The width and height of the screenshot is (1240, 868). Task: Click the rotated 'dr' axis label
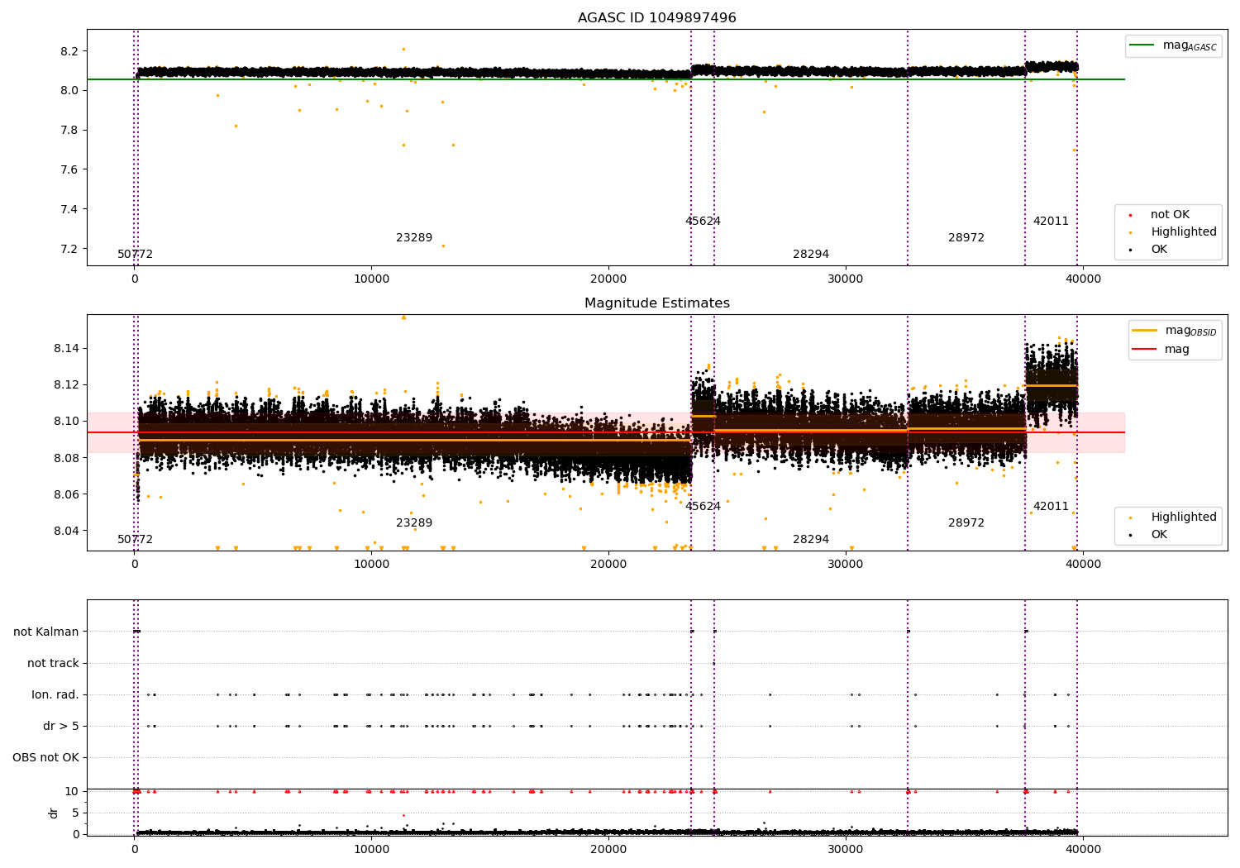pyautogui.click(x=54, y=813)
